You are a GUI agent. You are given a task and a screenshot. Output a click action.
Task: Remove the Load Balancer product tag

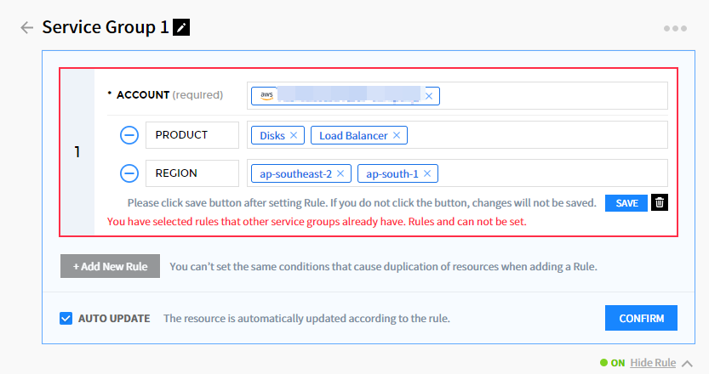pos(396,135)
